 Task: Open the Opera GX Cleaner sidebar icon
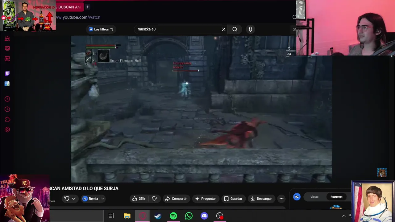[x=7, y=39]
